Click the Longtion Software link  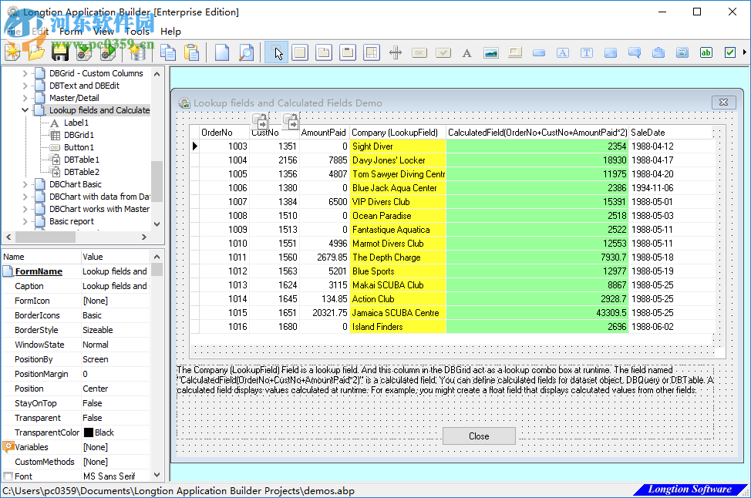click(690, 490)
